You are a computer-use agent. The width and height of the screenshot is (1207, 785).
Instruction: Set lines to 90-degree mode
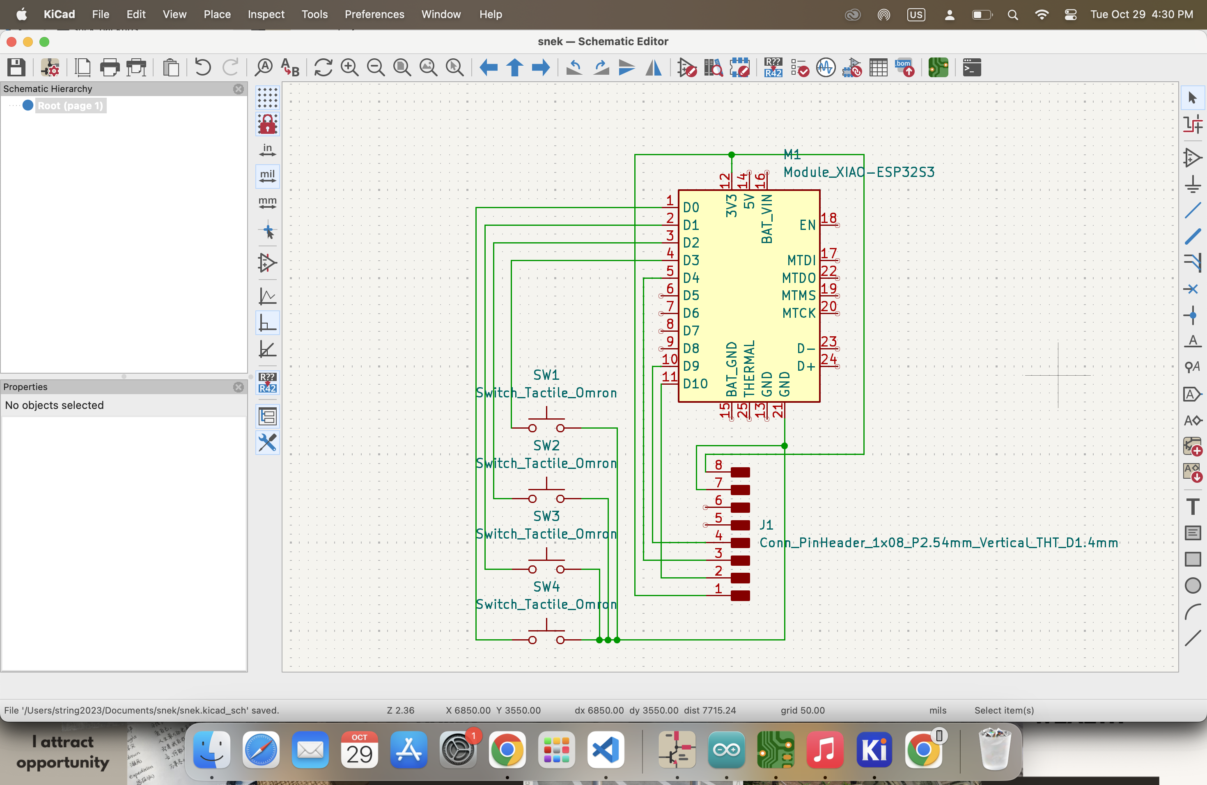point(267,323)
